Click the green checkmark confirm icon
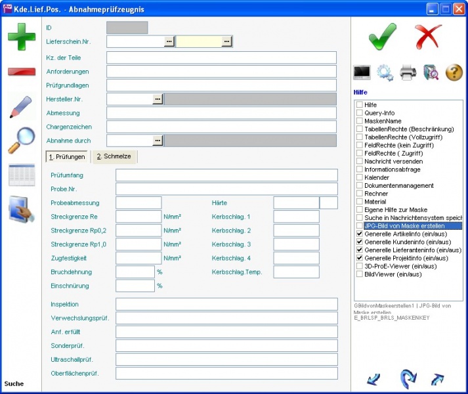Image resolution: width=468 pixels, height=394 pixels. coord(382,36)
